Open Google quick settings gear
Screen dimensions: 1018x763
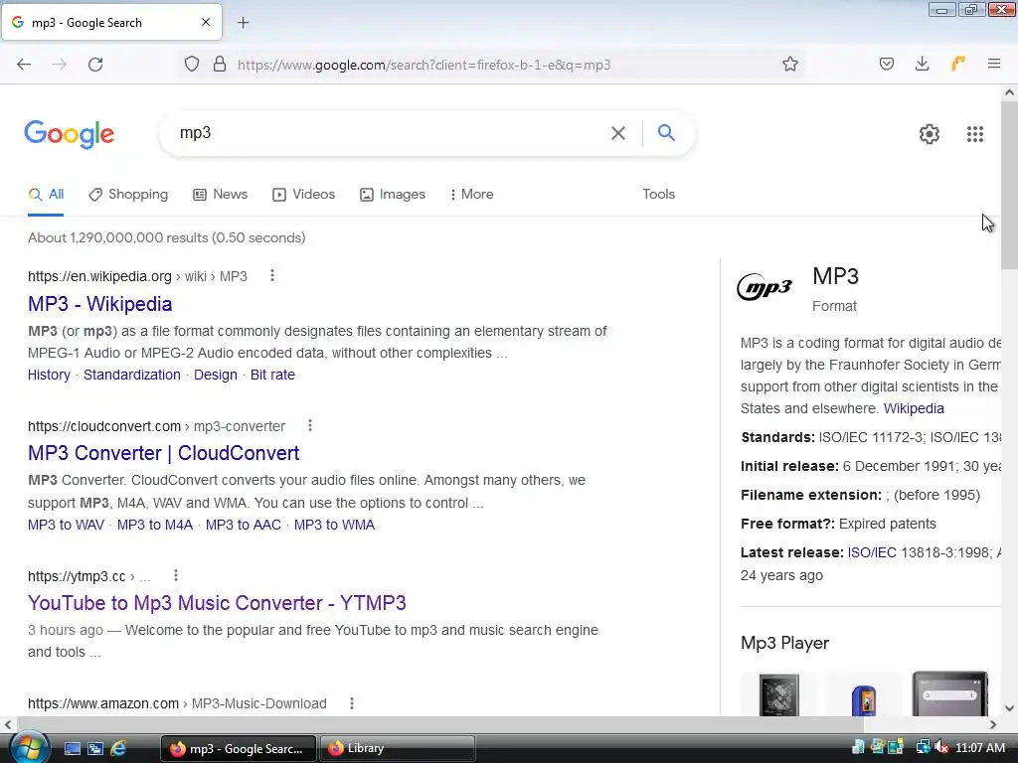coord(930,134)
